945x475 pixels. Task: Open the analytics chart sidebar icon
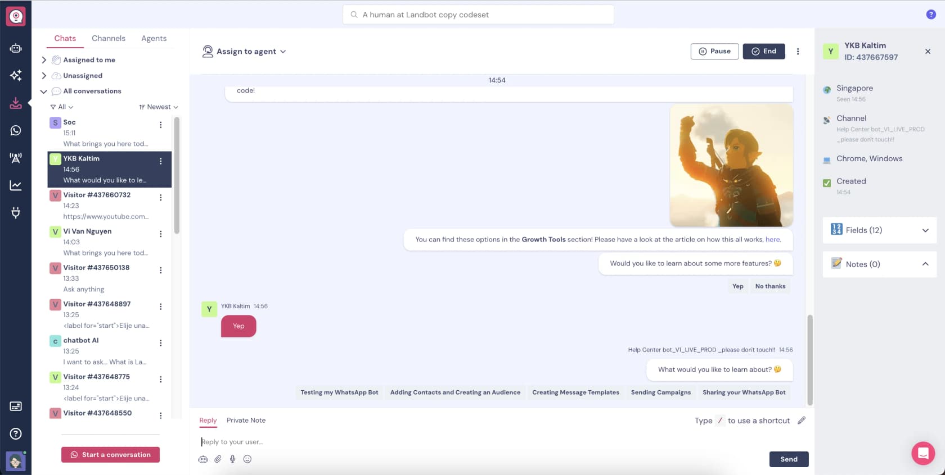(16, 185)
